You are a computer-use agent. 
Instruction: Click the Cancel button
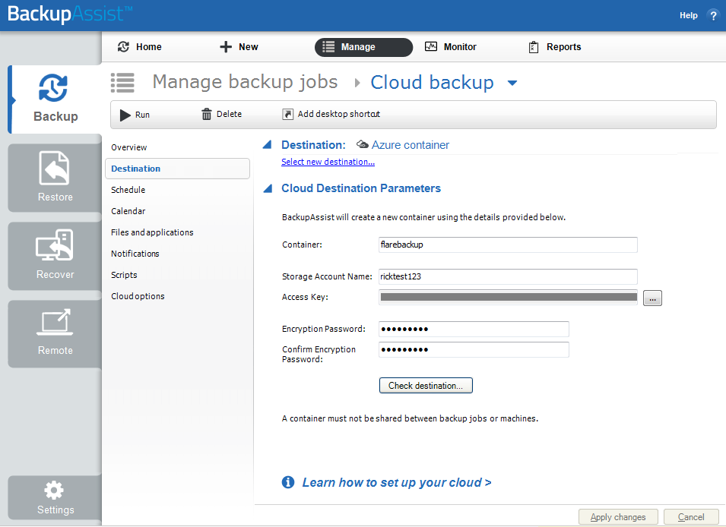(691, 517)
